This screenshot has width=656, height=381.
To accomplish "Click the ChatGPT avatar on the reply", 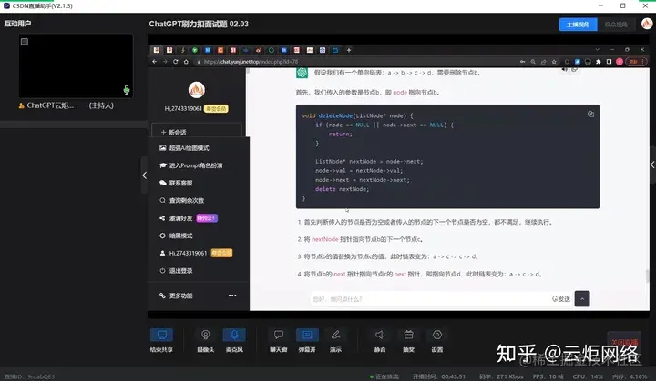I will (302, 73).
